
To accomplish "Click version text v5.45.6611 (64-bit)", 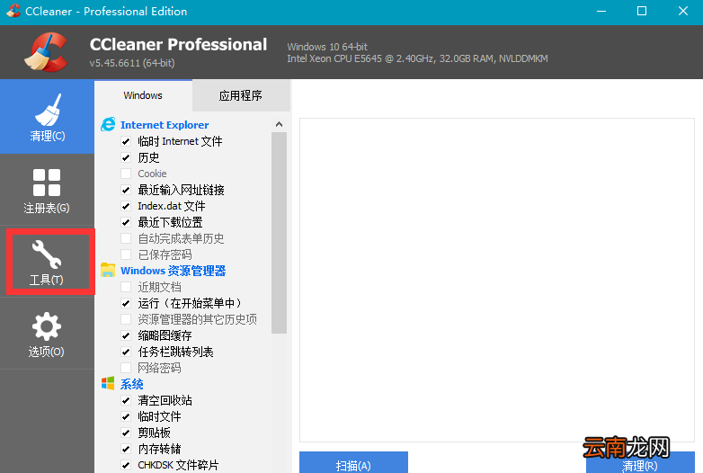I will [x=132, y=63].
